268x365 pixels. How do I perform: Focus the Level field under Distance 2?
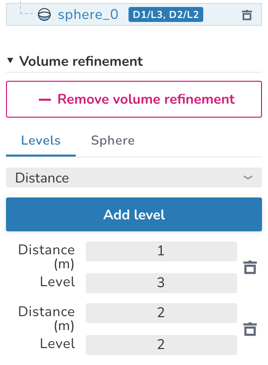pyautogui.click(x=161, y=345)
